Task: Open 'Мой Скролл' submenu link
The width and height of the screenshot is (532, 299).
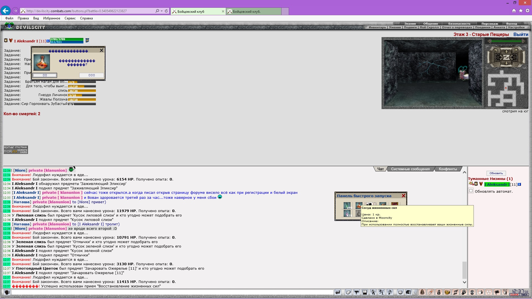Action: coord(429,27)
